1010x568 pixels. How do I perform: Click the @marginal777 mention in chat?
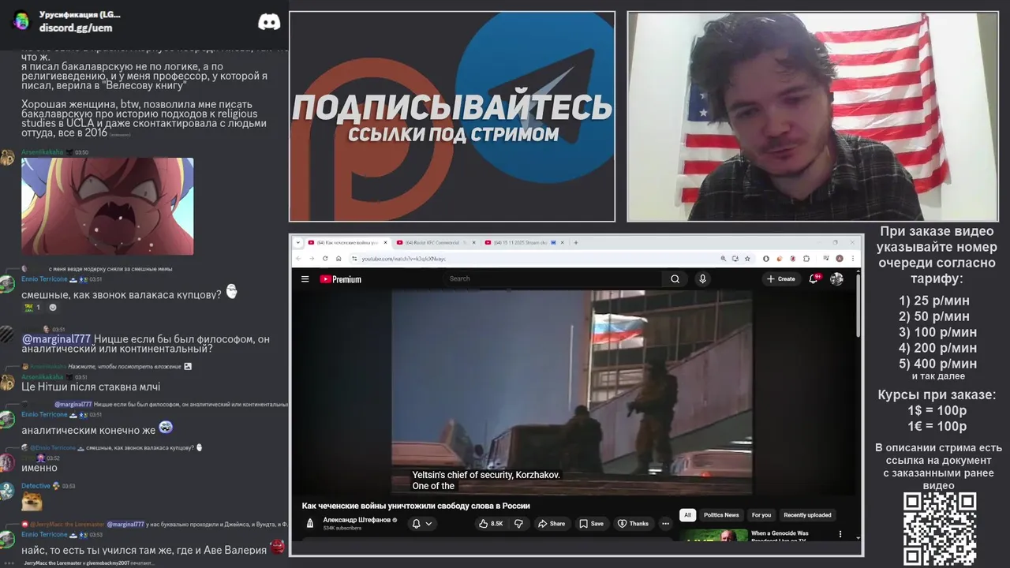(56, 339)
